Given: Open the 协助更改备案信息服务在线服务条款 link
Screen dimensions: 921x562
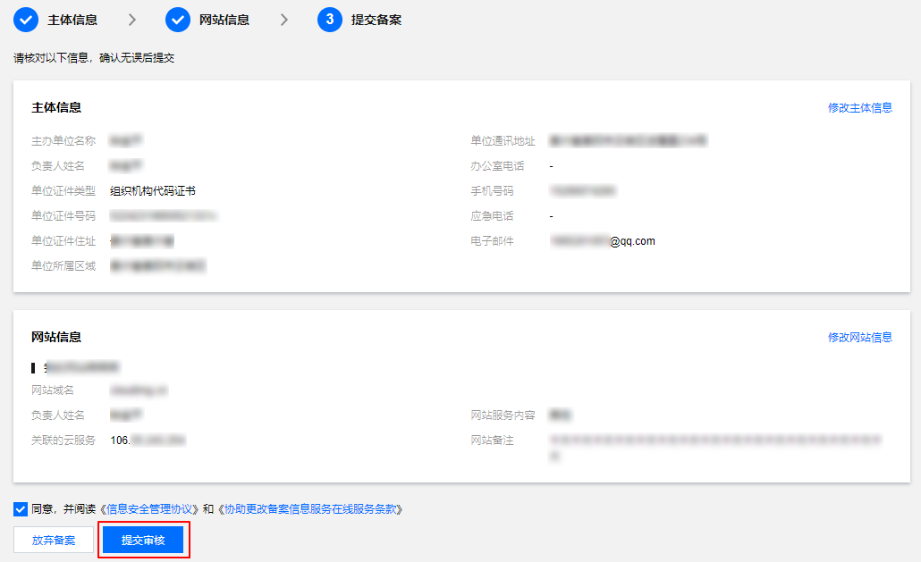Looking at the screenshot, I should (x=311, y=509).
